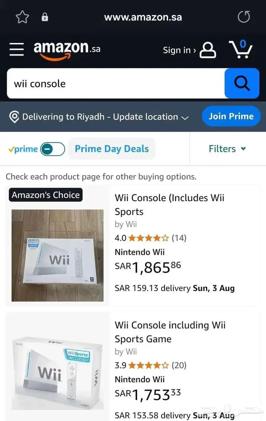Open the first Wii console product image

57,256
